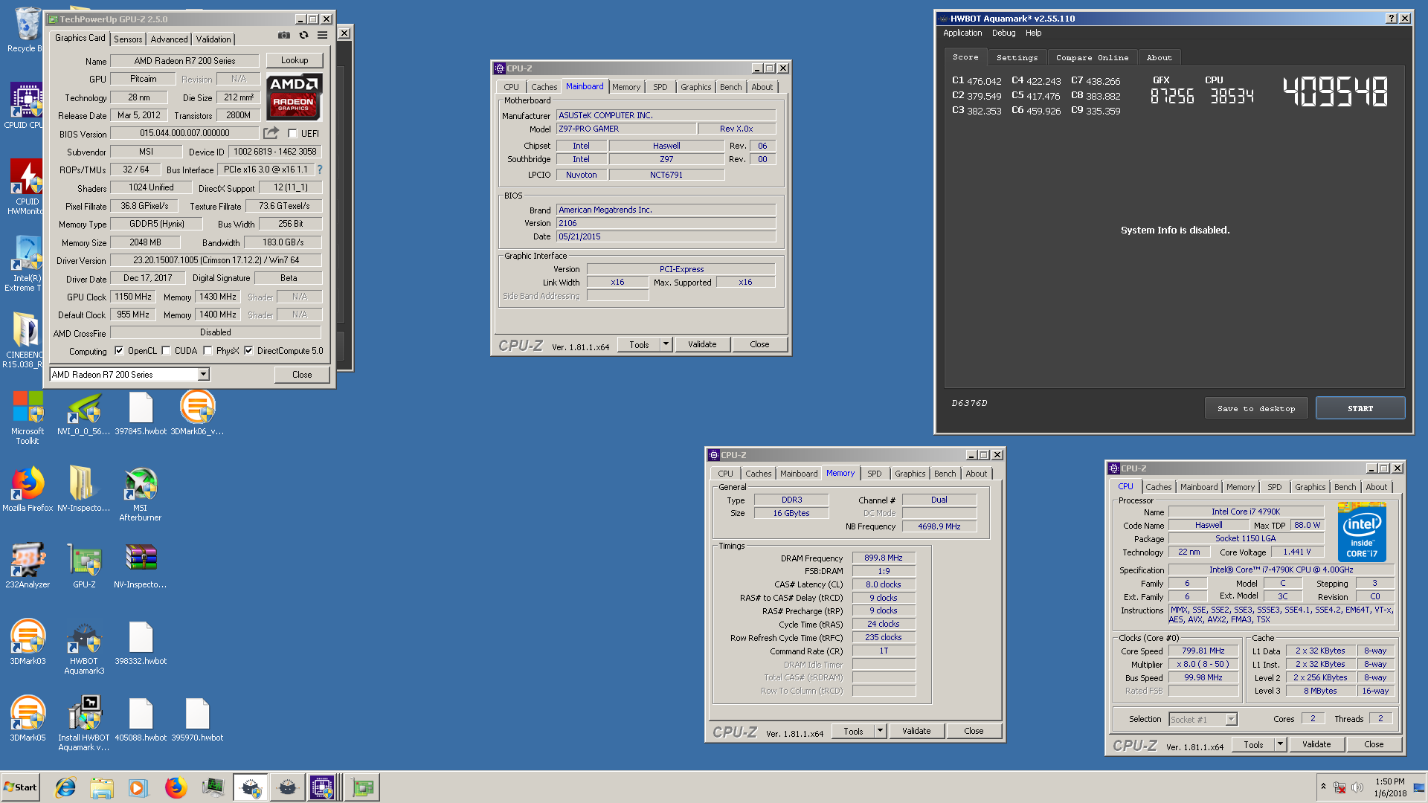Open the 3DMark03 desktop icon
Screen dimensions: 1428x803
(28, 642)
